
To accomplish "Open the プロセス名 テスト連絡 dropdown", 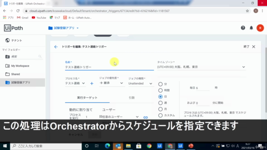I will click(75, 83).
